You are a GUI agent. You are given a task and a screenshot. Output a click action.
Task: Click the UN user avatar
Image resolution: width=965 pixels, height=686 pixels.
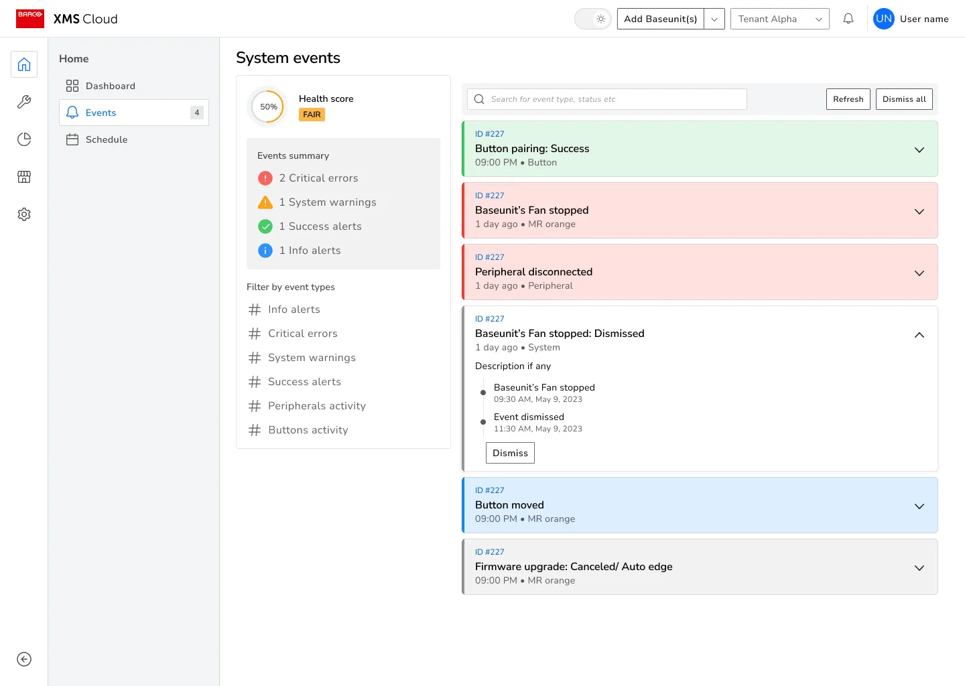tap(883, 19)
